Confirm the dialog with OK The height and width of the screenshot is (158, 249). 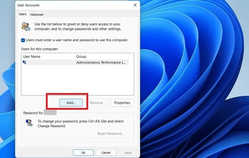[83, 153]
